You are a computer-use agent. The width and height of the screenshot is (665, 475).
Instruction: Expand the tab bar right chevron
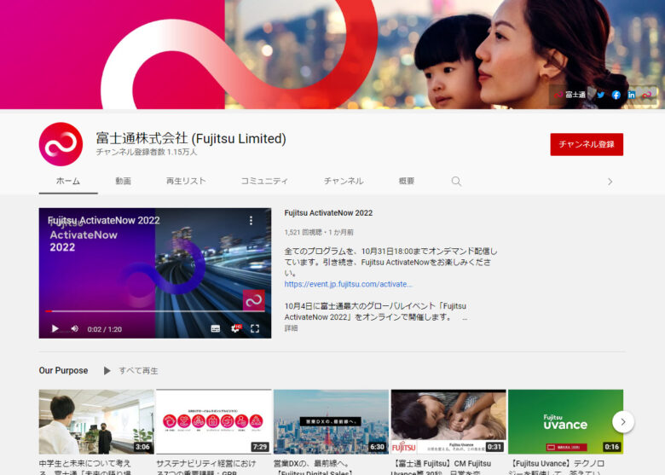(610, 182)
